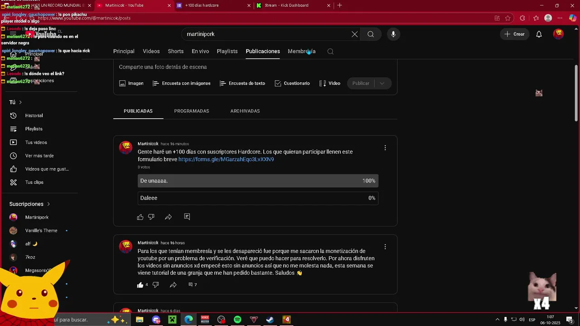Show ARCHIVADAS posts
580x326 pixels.
[x=245, y=111]
